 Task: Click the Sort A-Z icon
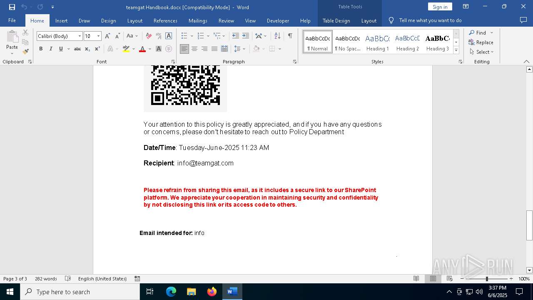[x=277, y=36]
